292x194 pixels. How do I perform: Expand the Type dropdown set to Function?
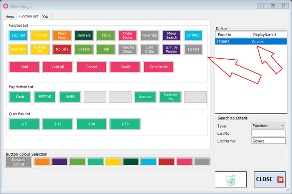[x=268, y=126]
